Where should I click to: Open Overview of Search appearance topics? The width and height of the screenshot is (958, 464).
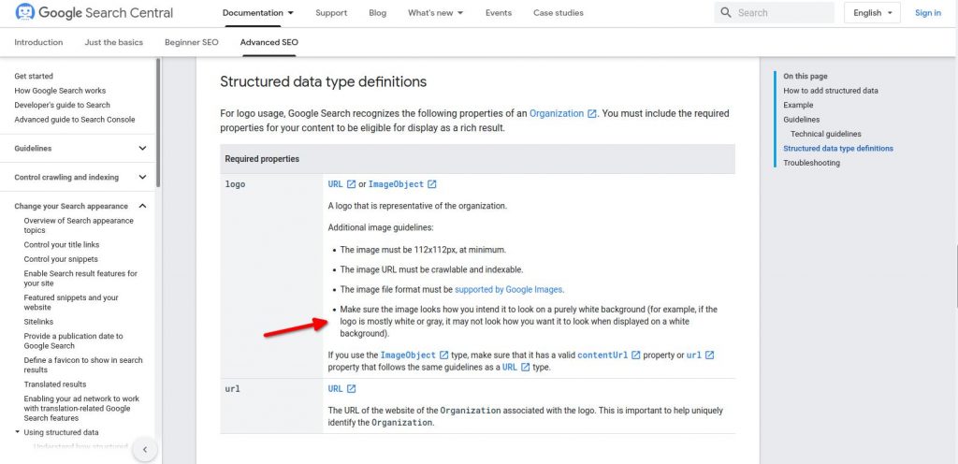79,225
